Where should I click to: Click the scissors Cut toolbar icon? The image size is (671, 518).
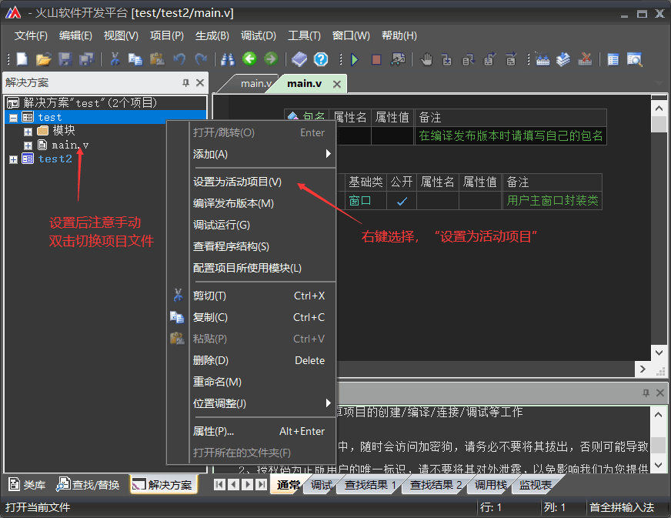point(115,59)
